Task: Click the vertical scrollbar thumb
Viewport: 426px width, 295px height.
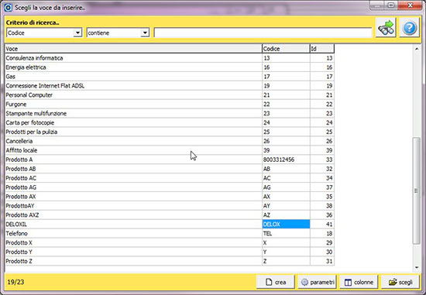Action: (417, 190)
